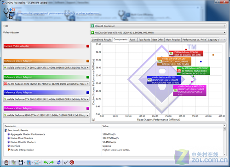Viewport: 230px width, 167px height.
Task: Open green reference dropdown 2x ATI Radeon 4670
Action: [x=46, y=84]
